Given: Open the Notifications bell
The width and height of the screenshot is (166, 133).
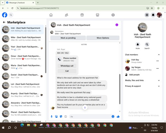Looking at the screenshot, I should pyautogui.click(x=153, y=15).
